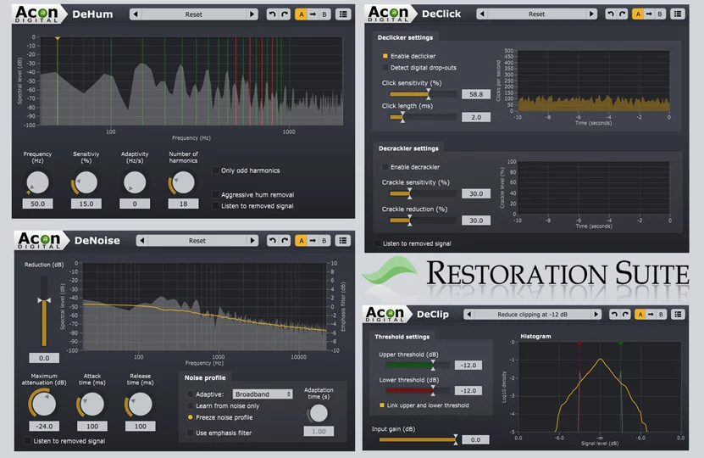Click the undo arrow in DeClick

610,14
